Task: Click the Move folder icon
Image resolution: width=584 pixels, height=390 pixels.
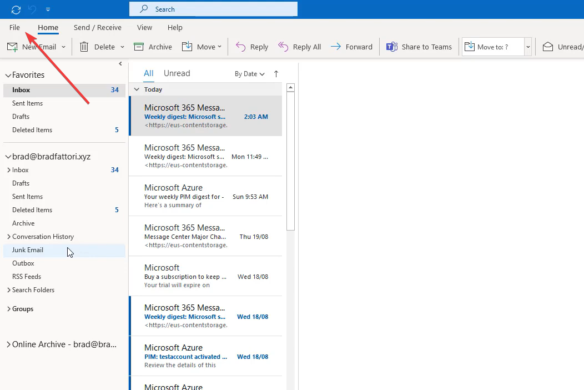Action: 187,47
